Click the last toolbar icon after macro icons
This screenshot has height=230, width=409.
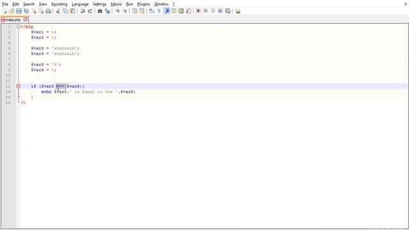click(238, 11)
